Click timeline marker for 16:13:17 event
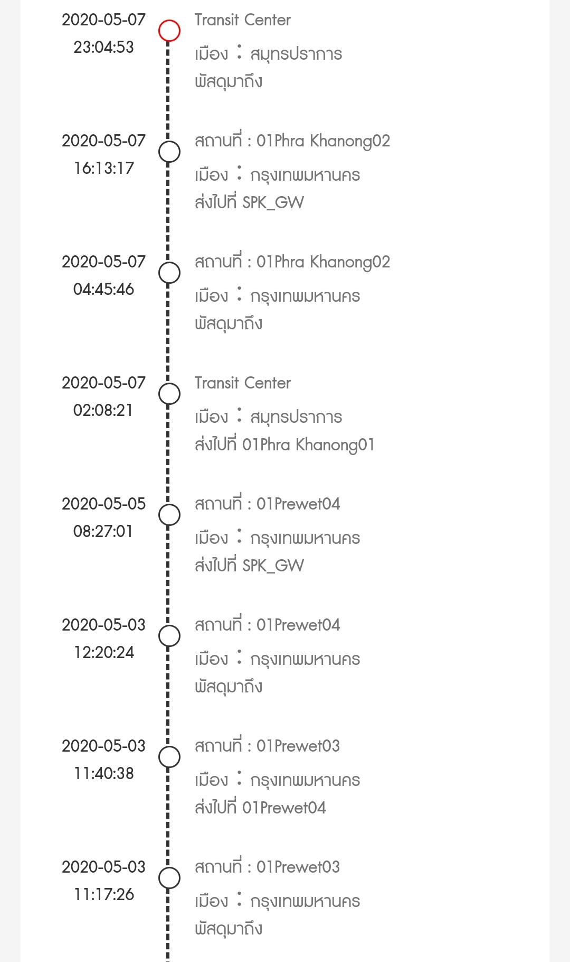Image resolution: width=570 pixels, height=962 pixels. click(x=169, y=152)
